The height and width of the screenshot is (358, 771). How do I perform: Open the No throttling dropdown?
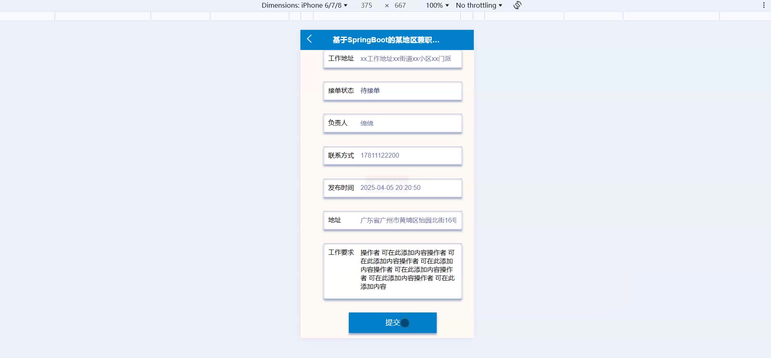479,5
